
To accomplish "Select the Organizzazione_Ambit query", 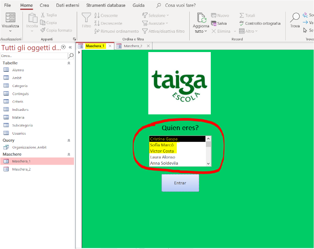I will tap(29, 147).
